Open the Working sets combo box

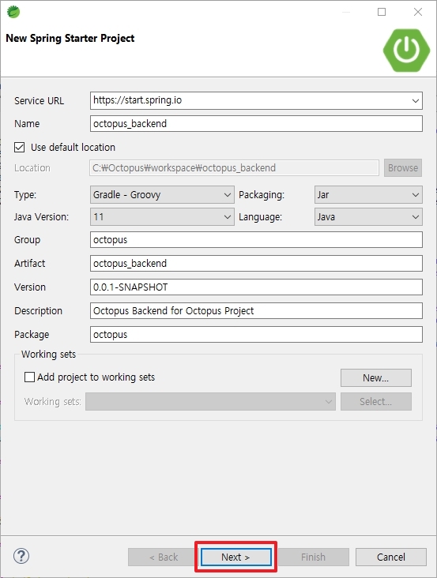(x=210, y=401)
